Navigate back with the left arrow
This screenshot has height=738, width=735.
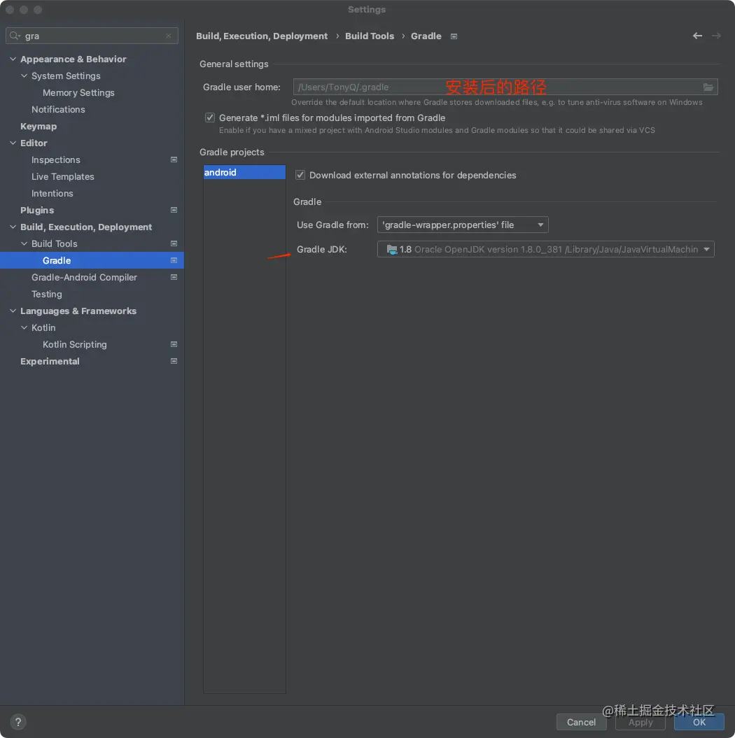(697, 36)
